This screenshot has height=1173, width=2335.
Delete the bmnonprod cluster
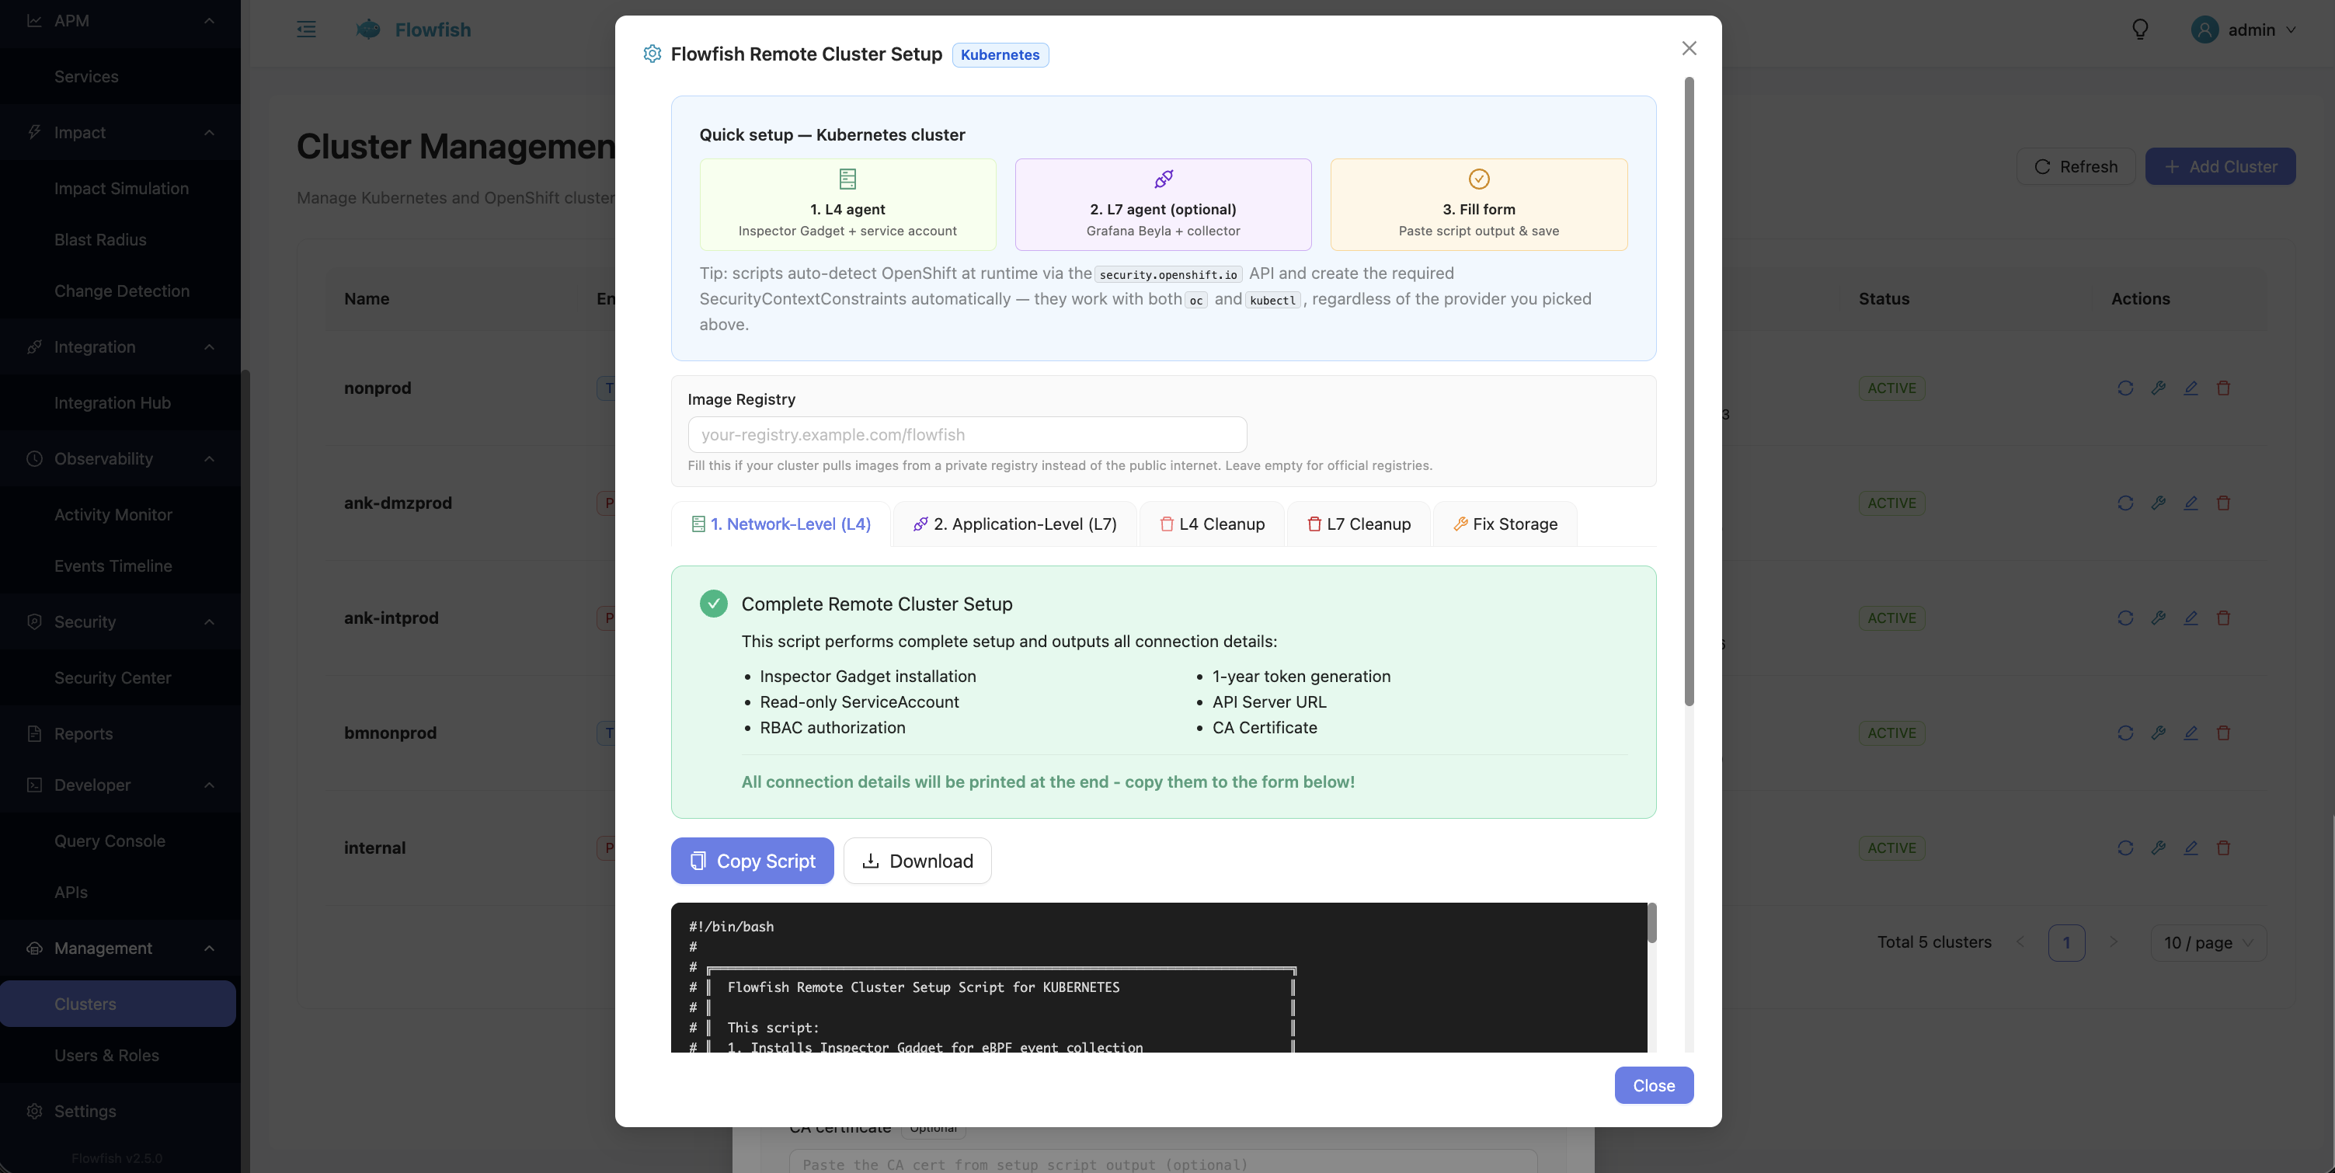click(2222, 733)
